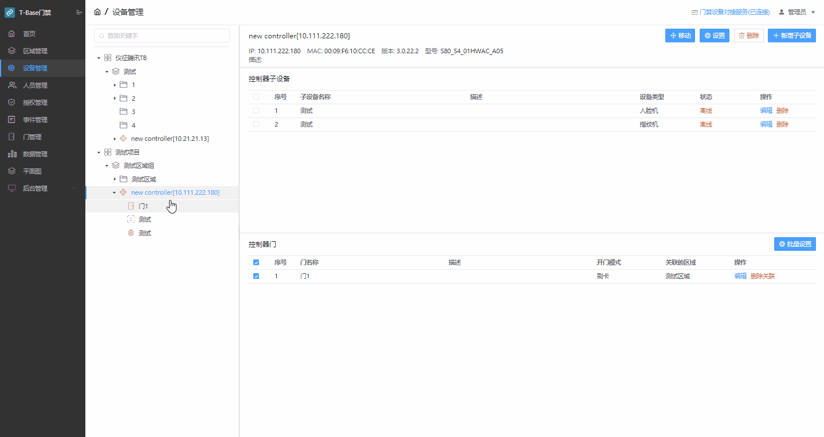Click the 刷卡 open mode cell
The height and width of the screenshot is (437, 824).
pyautogui.click(x=603, y=276)
